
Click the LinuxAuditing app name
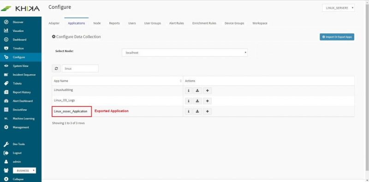pyautogui.click(x=63, y=90)
